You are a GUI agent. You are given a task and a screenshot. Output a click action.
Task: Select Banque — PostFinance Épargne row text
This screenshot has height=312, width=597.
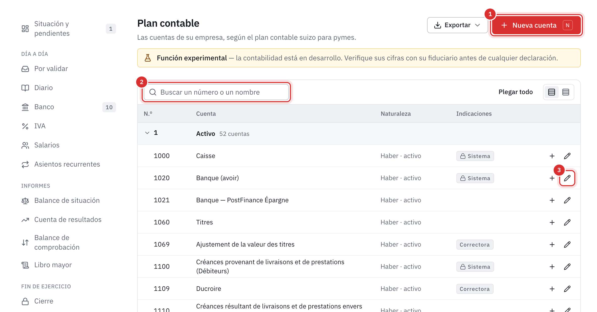pyautogui.click(x=242, y=200)
